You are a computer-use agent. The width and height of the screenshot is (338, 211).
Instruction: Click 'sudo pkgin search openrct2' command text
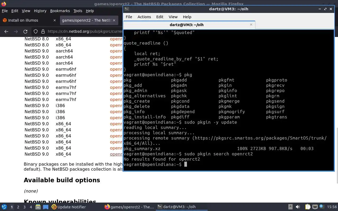[x=218, y=154]
